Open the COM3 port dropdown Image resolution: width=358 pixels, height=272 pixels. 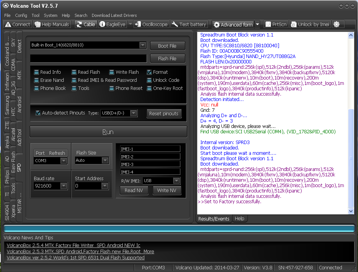pyautogui.click(x=64, y=161)
